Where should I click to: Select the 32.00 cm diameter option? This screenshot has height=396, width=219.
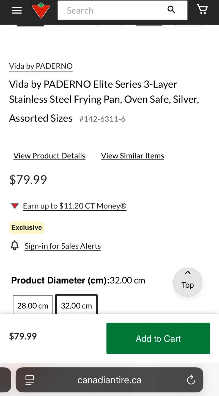tap(76, 305)
